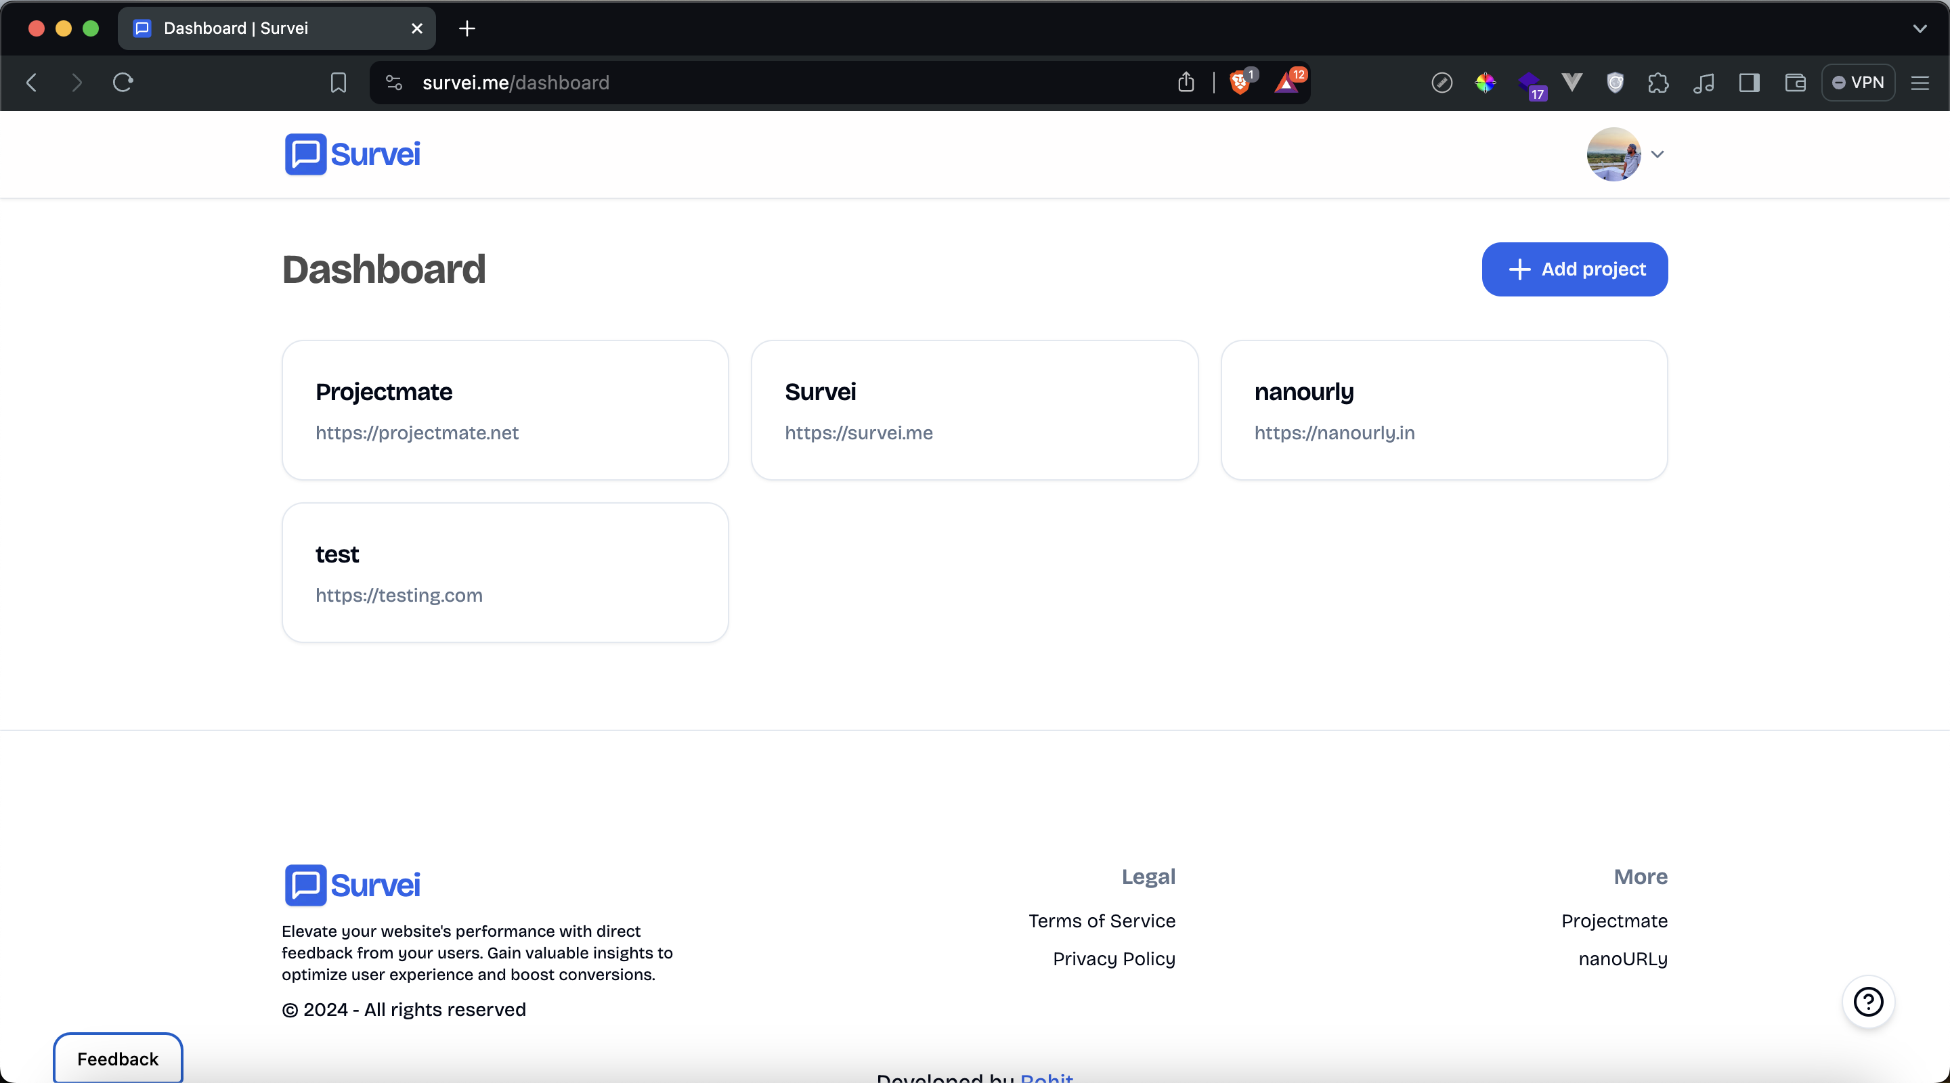
Task: Close the Dashboard | Survei tab
Action: (416, 28)
